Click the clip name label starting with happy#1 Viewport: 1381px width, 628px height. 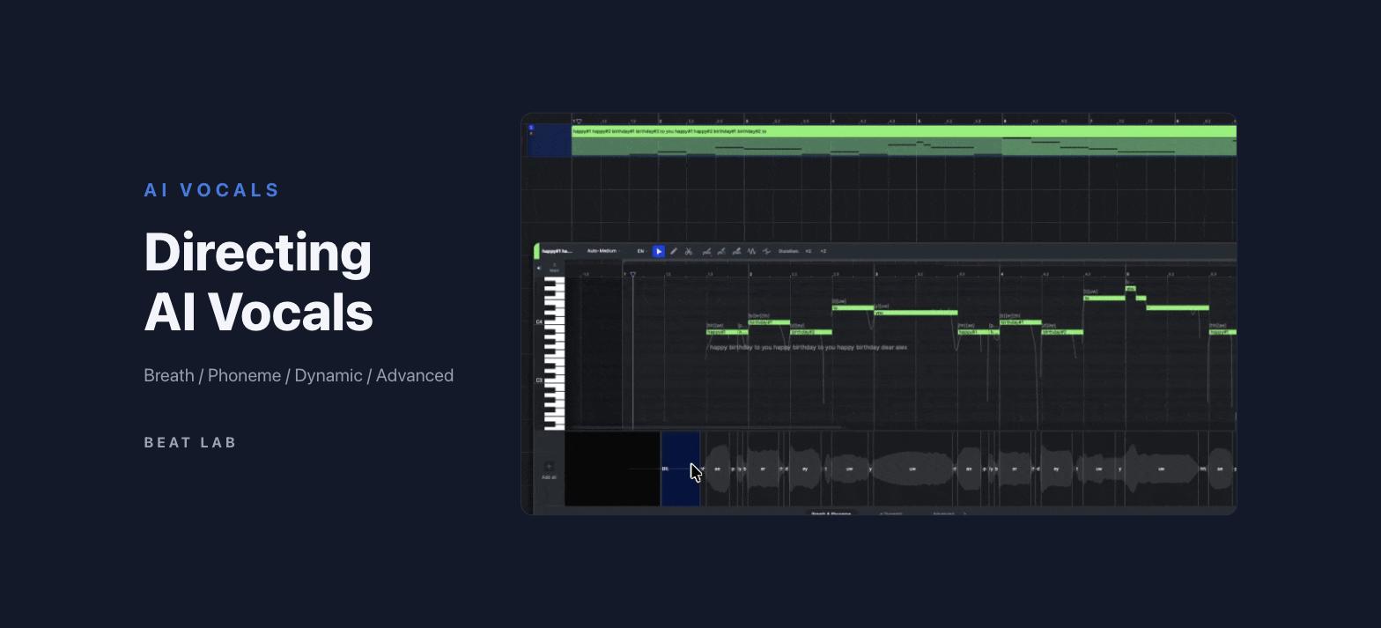557,251
